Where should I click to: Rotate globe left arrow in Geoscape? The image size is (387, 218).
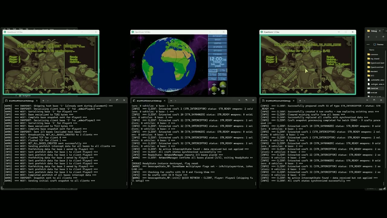click(x=210, y=89)
